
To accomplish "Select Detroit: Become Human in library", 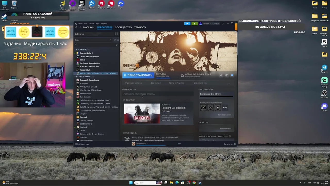I will point(89,57).
